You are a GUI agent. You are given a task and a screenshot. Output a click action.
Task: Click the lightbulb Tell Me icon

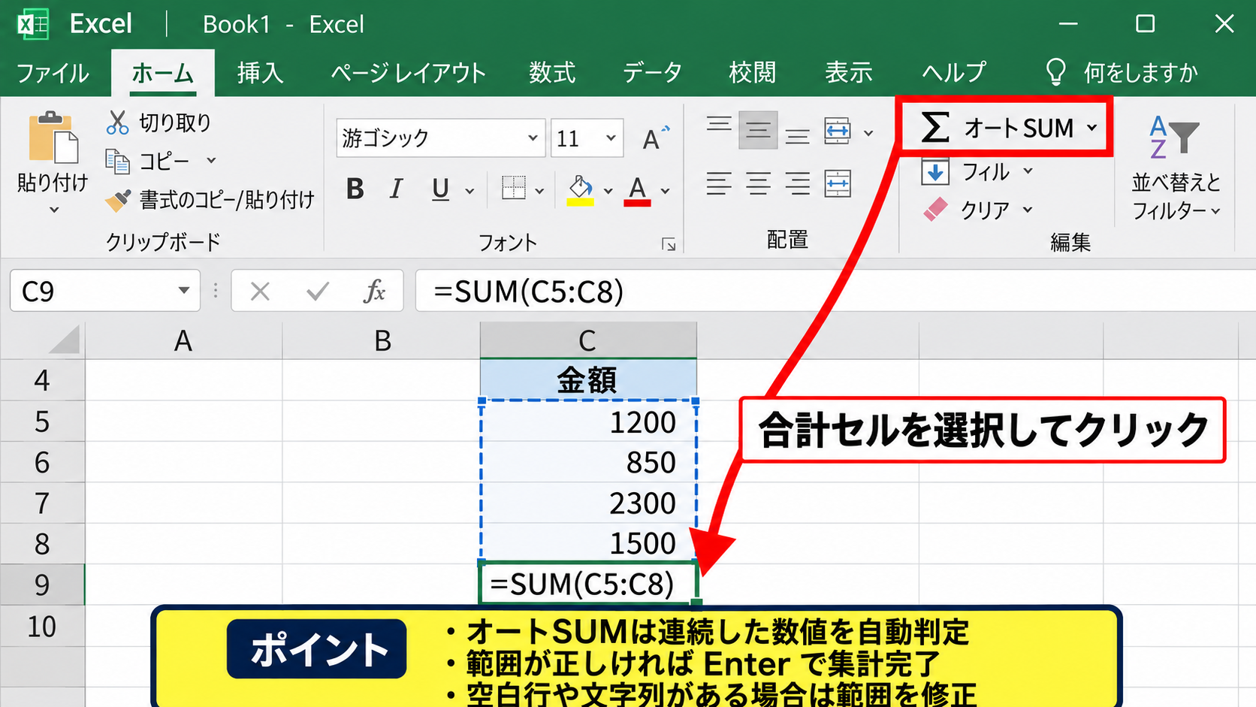1055,72
